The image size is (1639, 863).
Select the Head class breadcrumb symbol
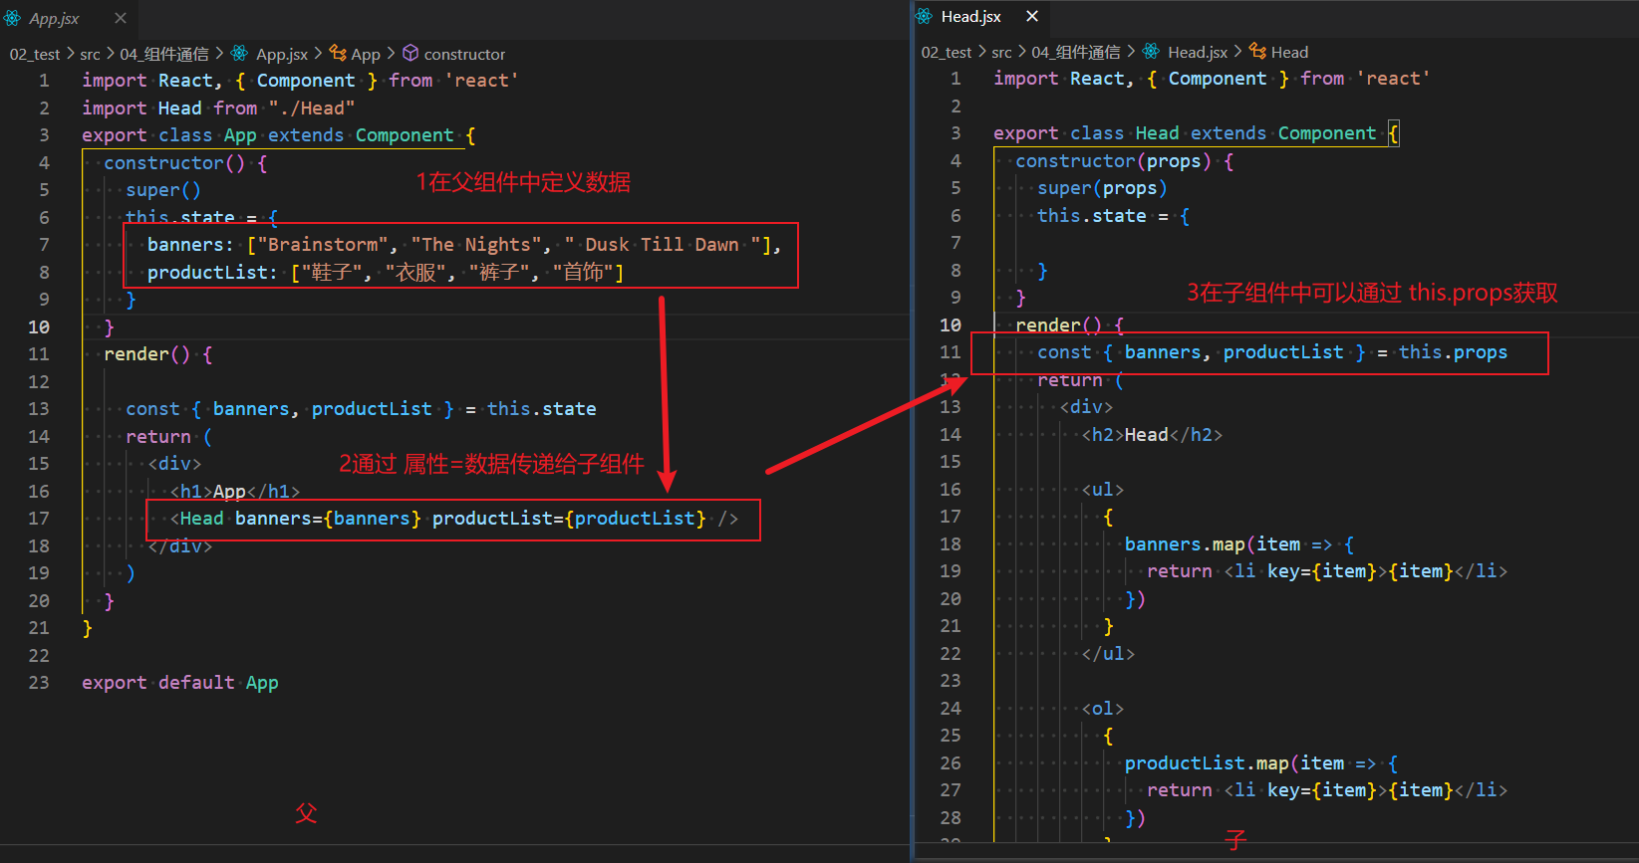tap(1289, 52)
